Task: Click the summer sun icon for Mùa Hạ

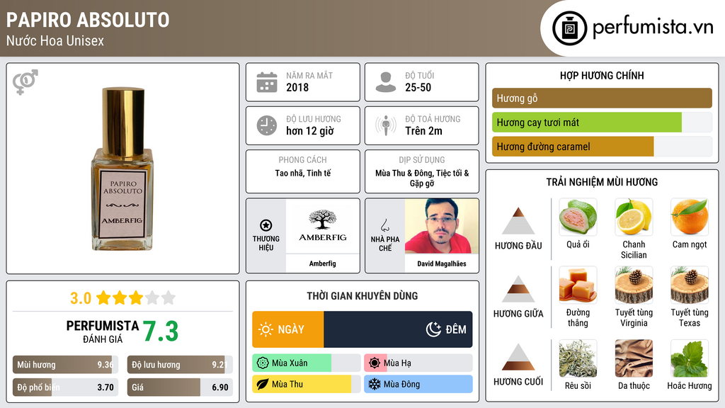Action: [x=375, y=363]
